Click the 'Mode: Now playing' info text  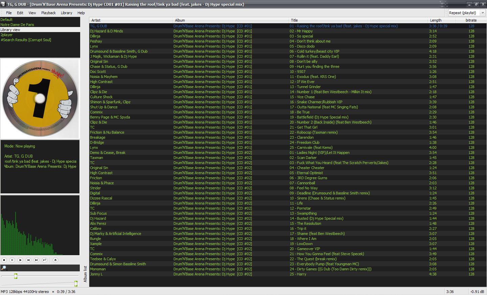click(x=20, y=146)
